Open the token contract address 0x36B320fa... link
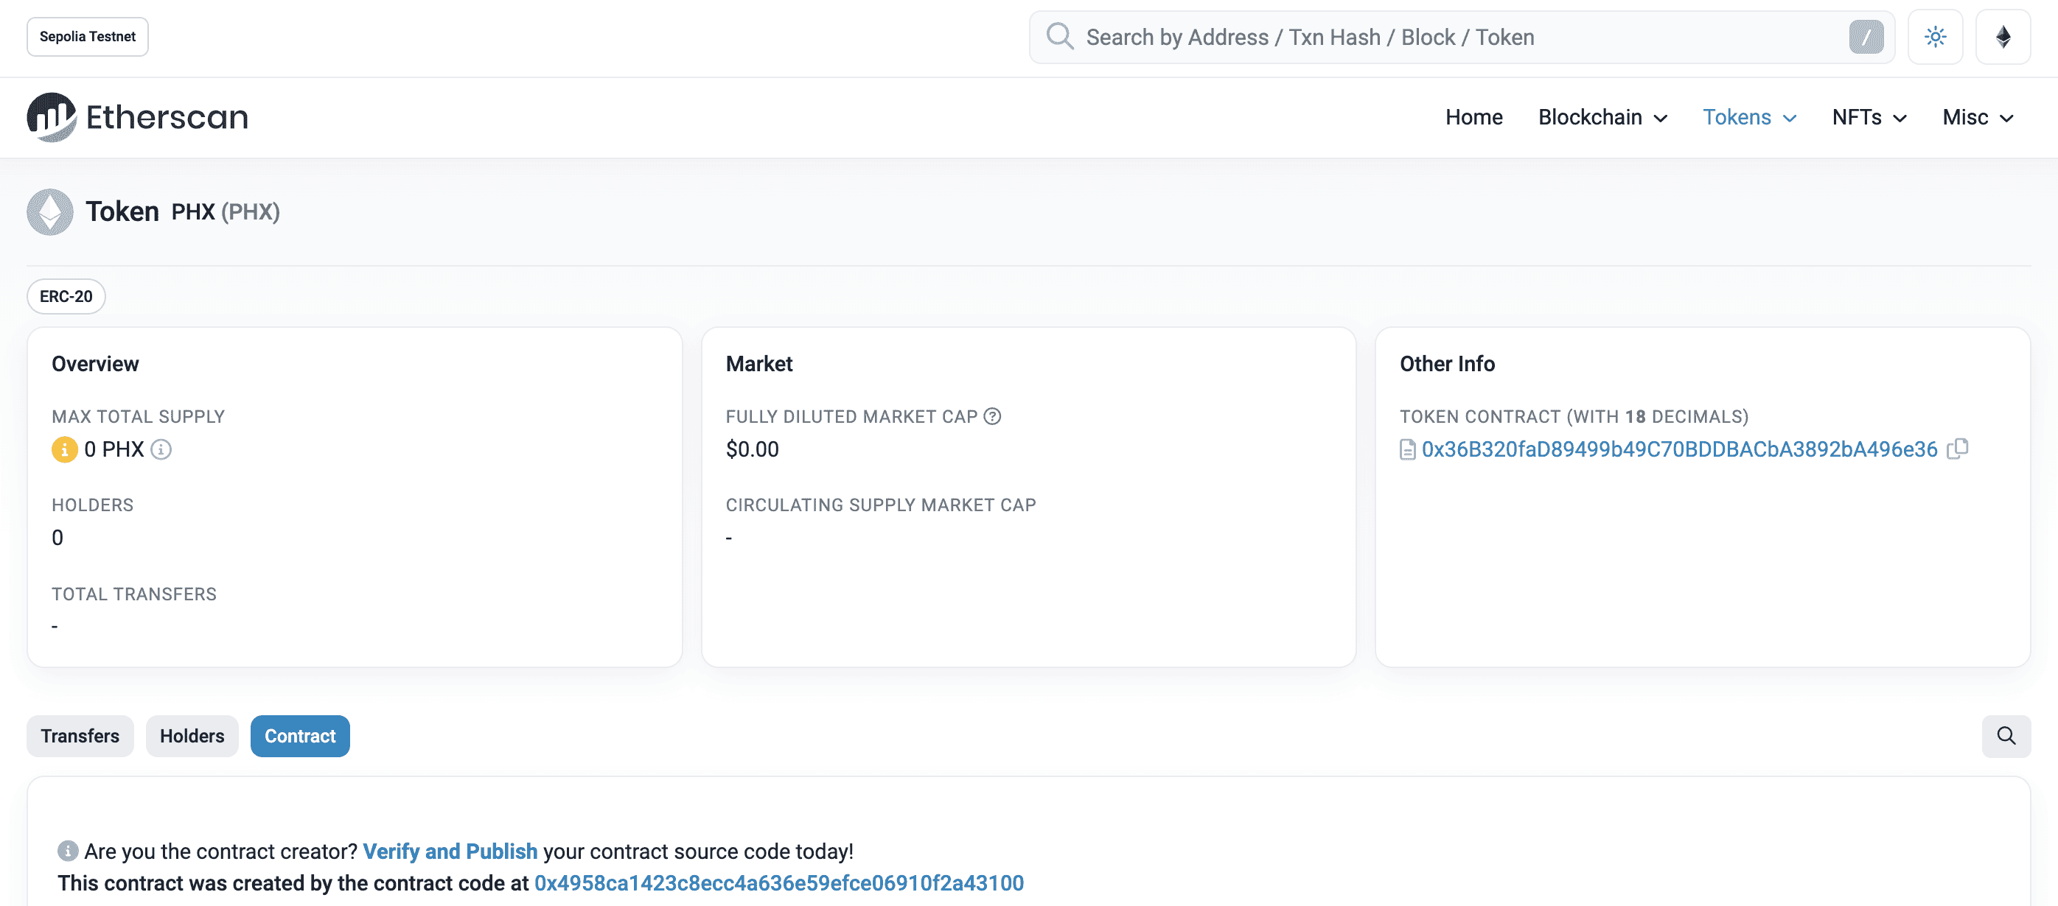Viewport: 2058px width, 906px height. point(1679,449)
